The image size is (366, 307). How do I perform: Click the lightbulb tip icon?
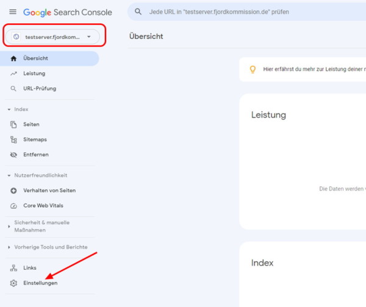[253, 69]
